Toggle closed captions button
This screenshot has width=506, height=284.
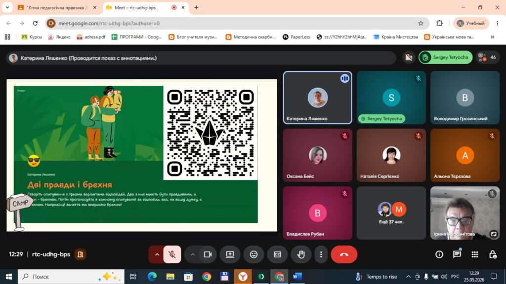tap(277, 254)
